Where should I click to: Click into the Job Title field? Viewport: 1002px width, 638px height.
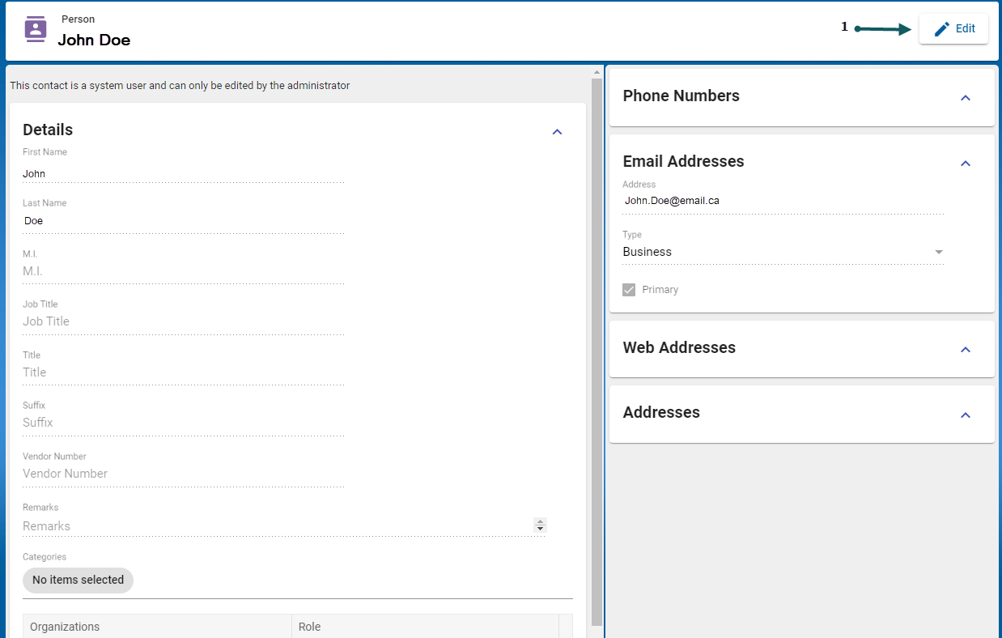click(x=183, y=321)
